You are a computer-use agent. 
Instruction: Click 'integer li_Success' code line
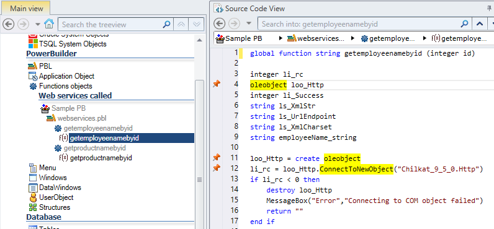[287, 95]
